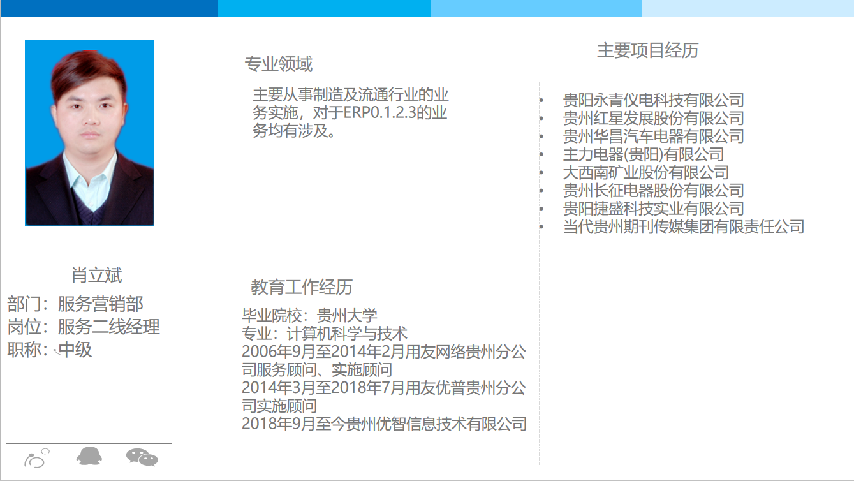
Task: Click the 教育工作经历 heading
Action: (x=301, y=287)
